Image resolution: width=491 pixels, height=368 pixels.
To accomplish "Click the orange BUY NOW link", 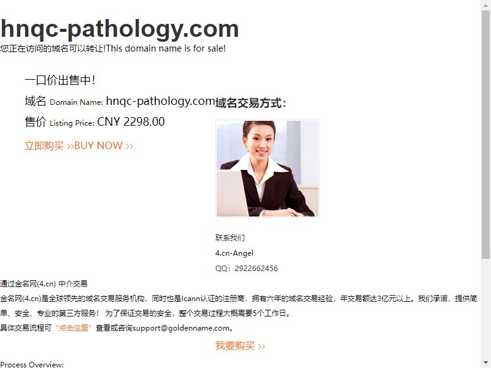I will [79, 146].
